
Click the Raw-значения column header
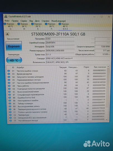click(100, 67)
